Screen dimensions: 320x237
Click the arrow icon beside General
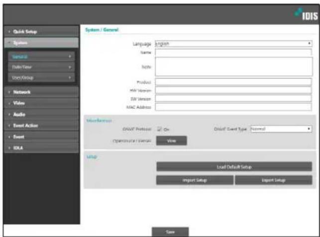pos(70,56)
